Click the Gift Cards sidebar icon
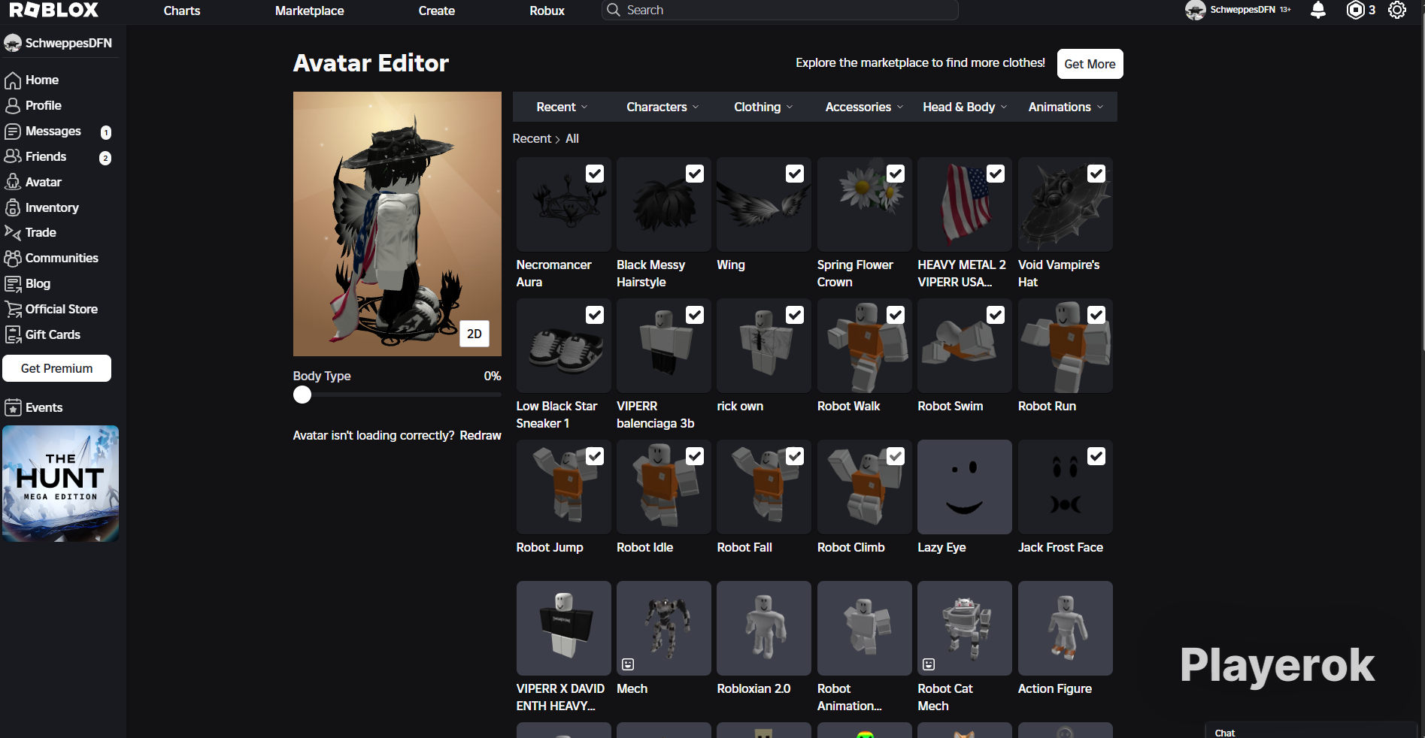 13,334
